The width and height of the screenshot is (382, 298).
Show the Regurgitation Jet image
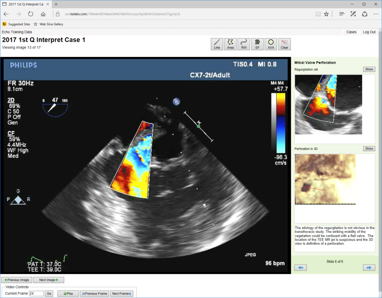click(369, 69)
